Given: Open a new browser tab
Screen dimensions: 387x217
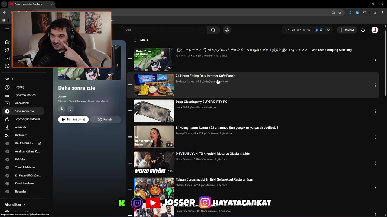Looking at the screenshot, I should click(59, 4).
